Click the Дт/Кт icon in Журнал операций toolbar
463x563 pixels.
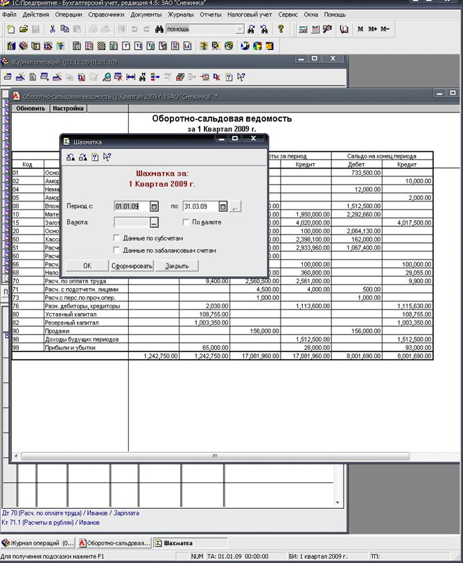216,77
